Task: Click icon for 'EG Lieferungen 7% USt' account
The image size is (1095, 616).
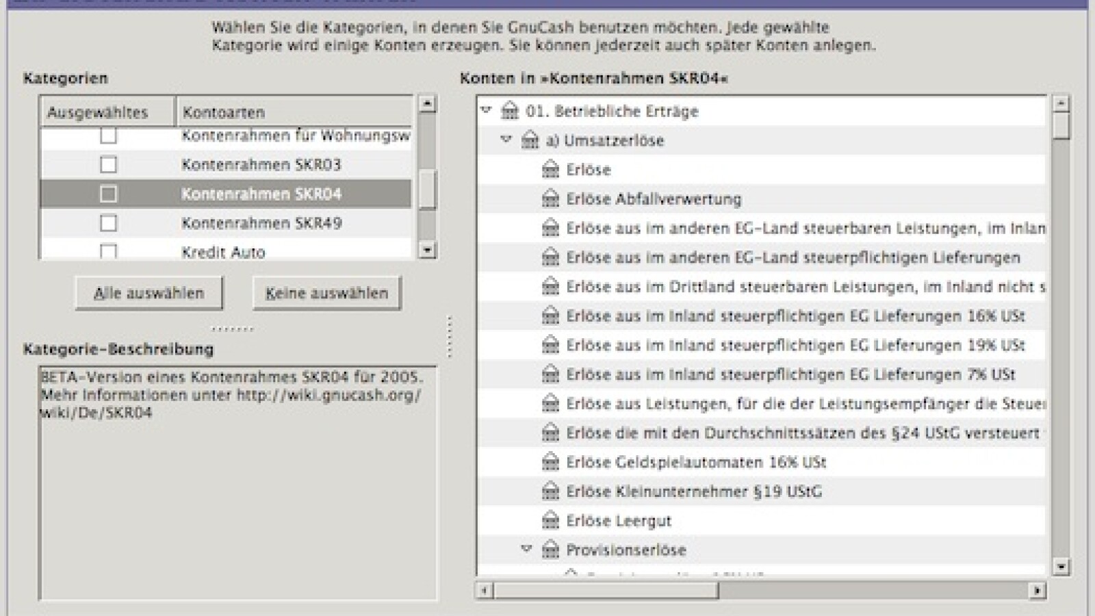Action: click(550, 374)
